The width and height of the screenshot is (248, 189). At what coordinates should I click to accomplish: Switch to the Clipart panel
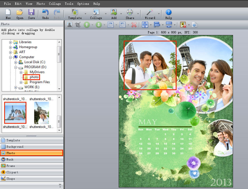12,172
